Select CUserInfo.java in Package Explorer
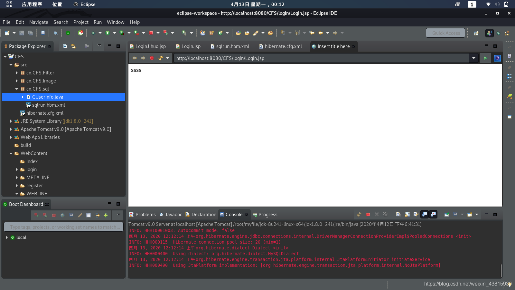The height and width of the screenshot is (290, 515). pos(63,97)
